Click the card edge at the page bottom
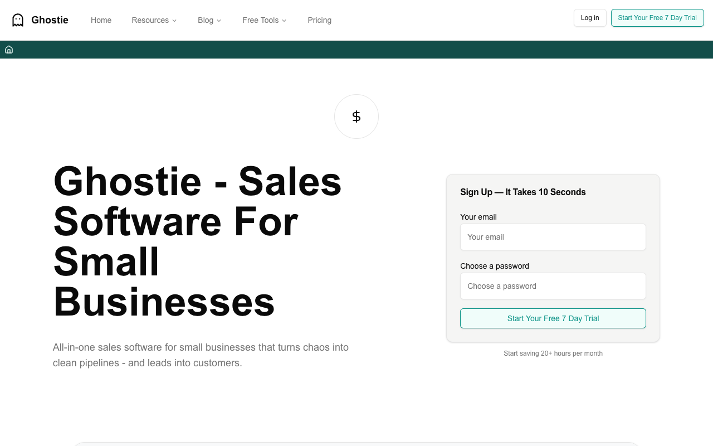 click(x=356, y=443)
